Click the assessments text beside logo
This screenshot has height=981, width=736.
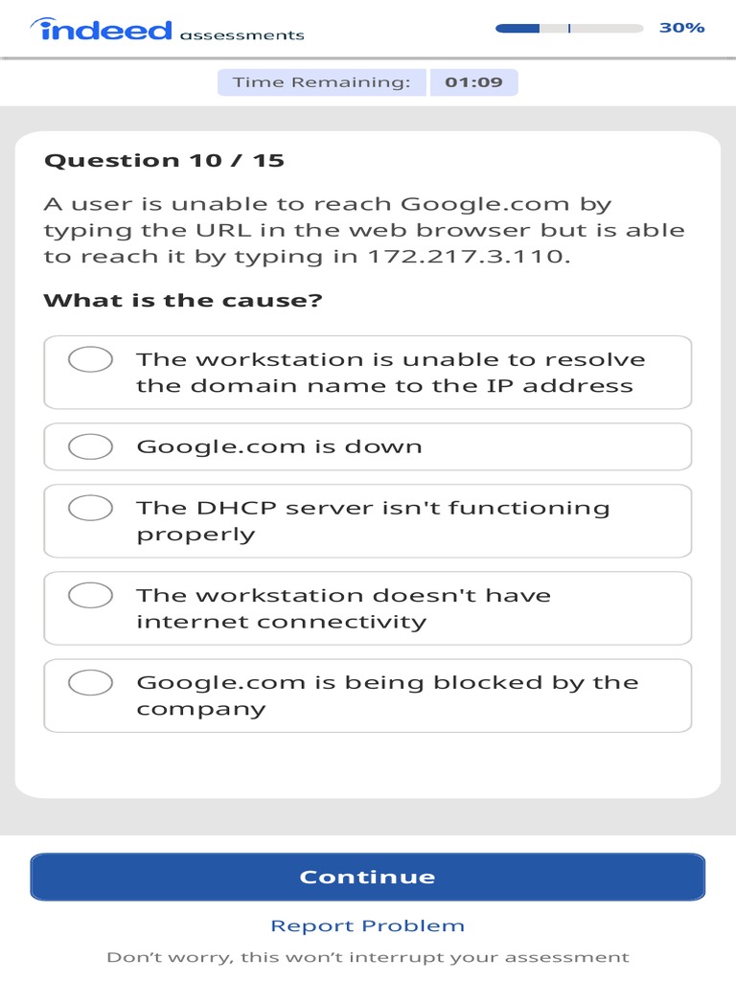(x=241, y=35)
